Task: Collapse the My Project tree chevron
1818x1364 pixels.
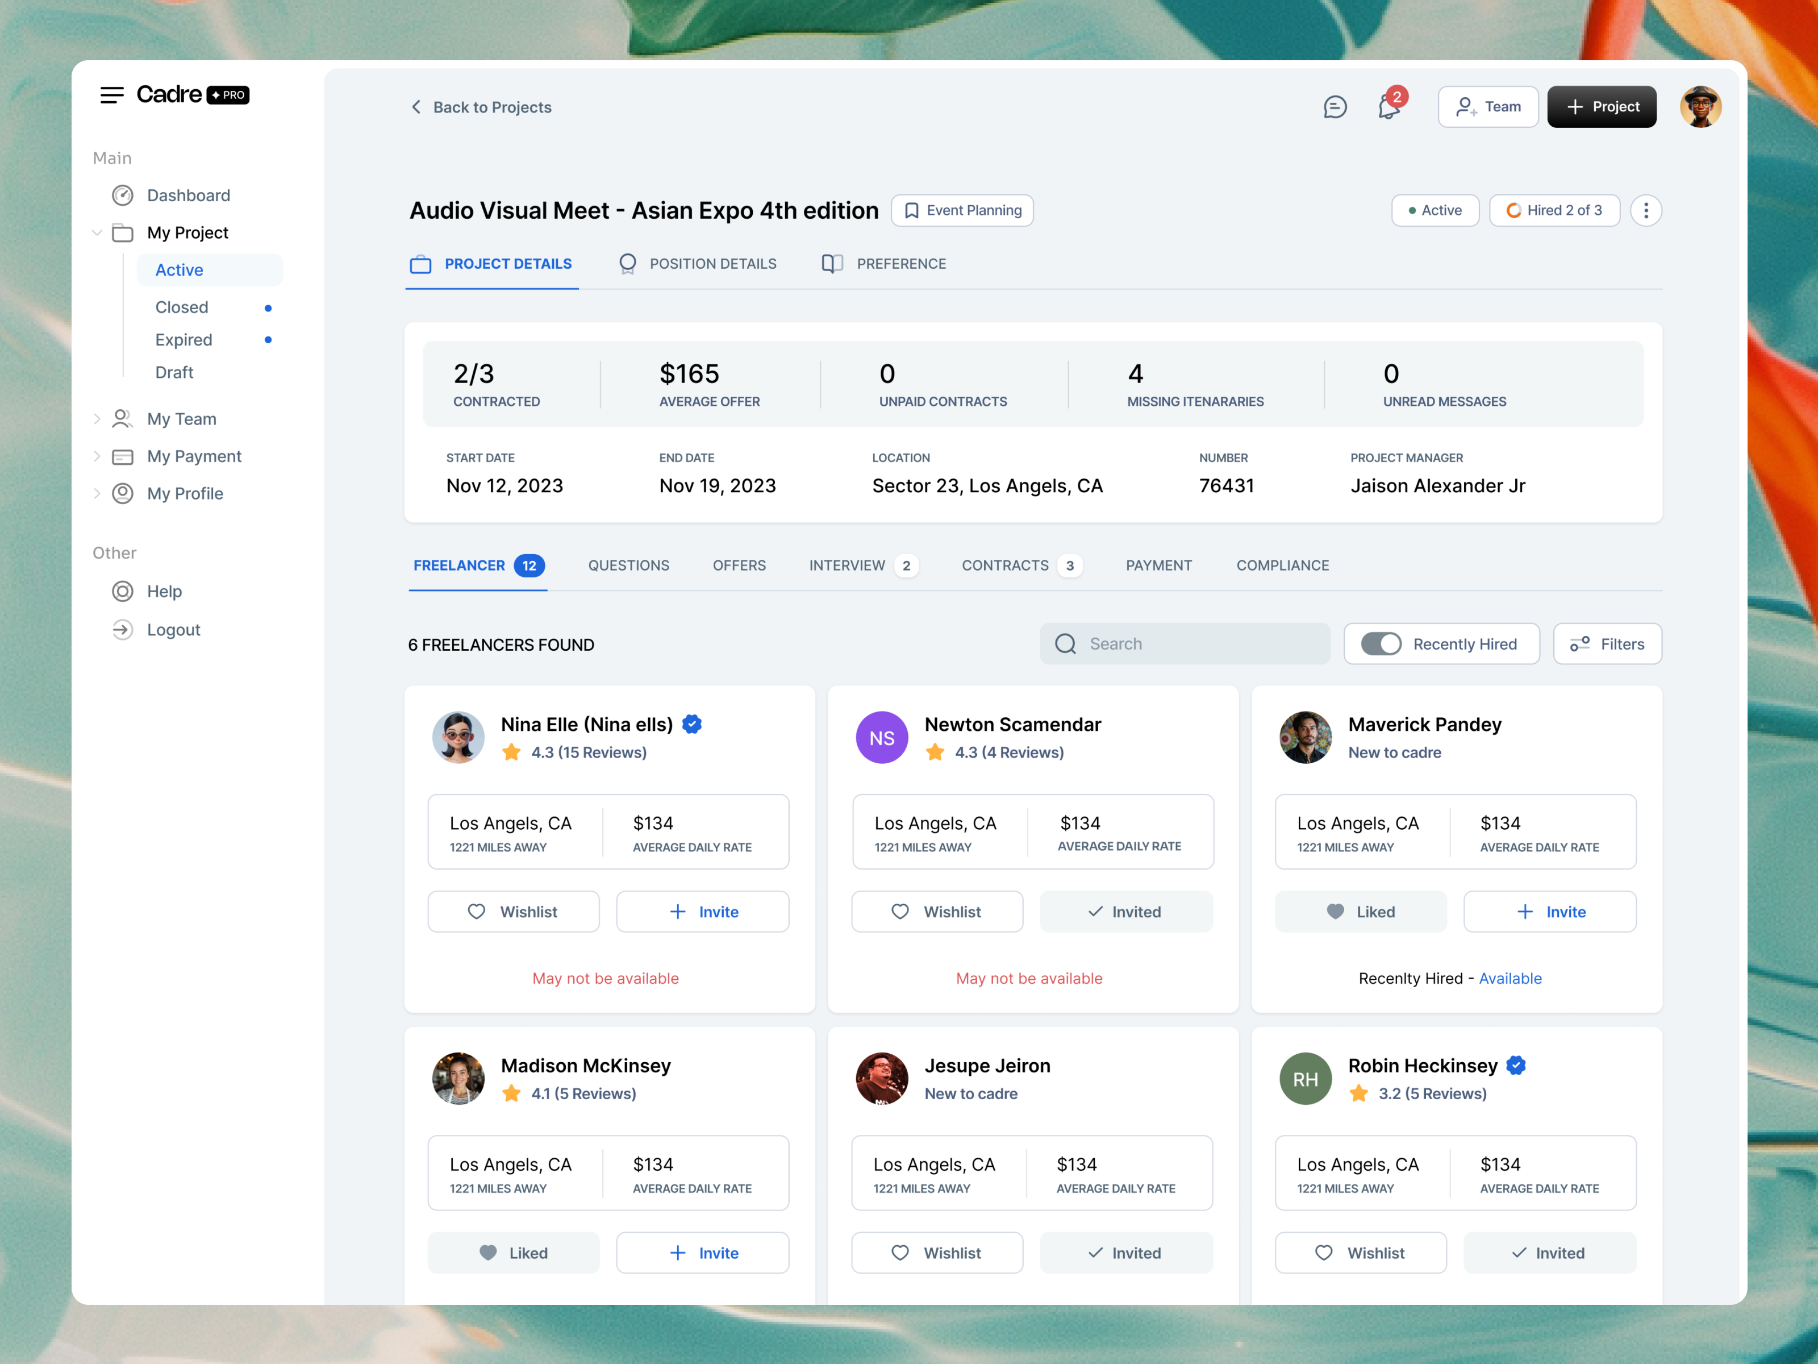Action: click(x=97, y=232)
